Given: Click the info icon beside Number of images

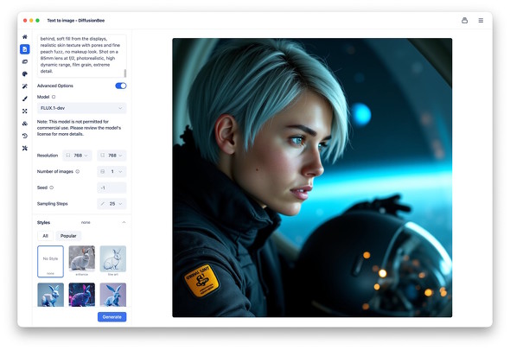Looking at the screenshot, I should (78, 171).
